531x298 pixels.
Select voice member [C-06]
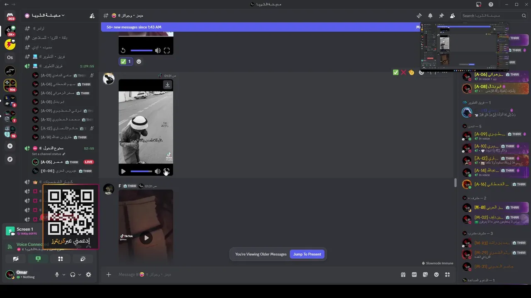pyautogui.click(x=63, y=171)
